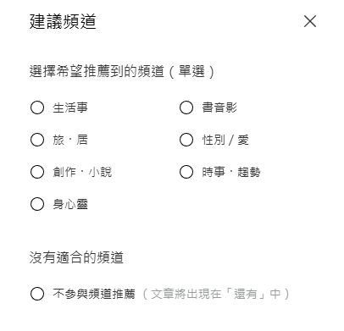The height and width of the screenshot is (331, 344).
Task: Click the 不參與頻道推薦 label text
Action: (94, 294)
